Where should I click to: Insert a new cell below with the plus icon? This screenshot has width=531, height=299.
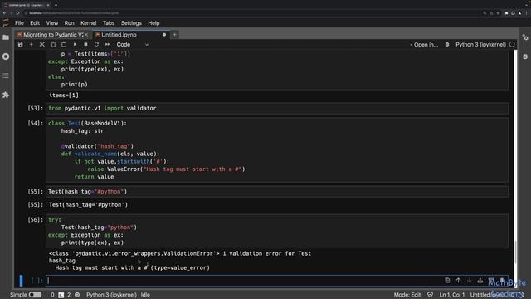[x=32, y=44]
